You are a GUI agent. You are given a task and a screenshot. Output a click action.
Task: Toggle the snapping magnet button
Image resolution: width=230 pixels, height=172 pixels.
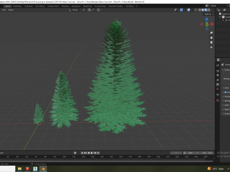(x=89, y=10)
